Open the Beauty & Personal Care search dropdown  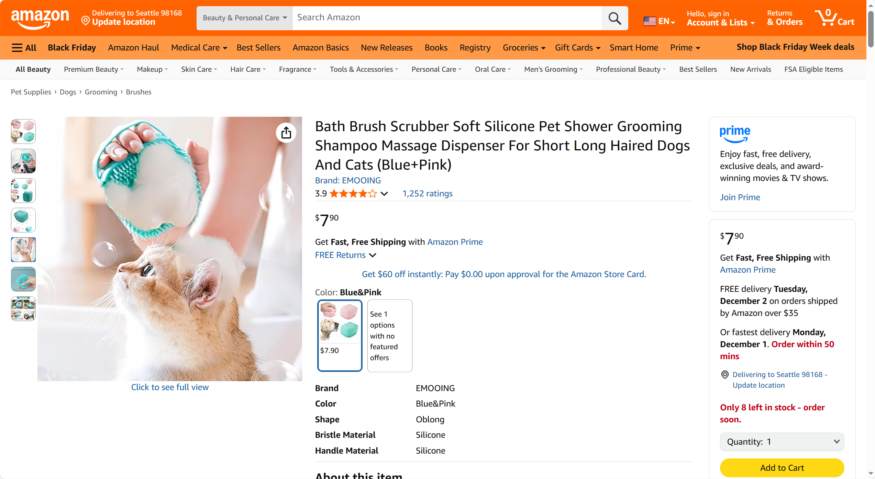tap(244, 18)
